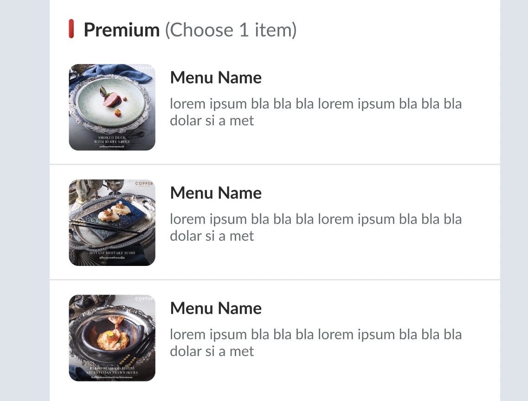Click the COPPER logo on the sushi photo
This screenshot has width=528, height=401.
[x=144, y=184]
